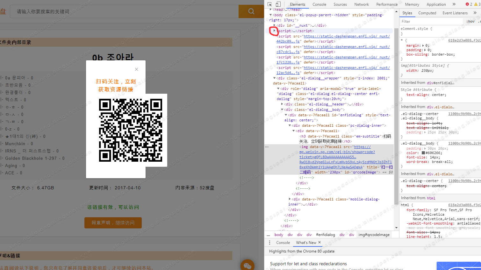Open the top Console panel tab
481x270 pixels.
click(319, 4)
